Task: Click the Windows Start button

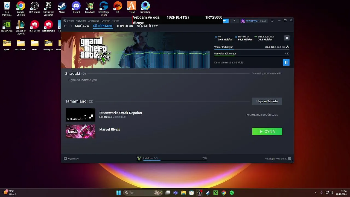Action: pyautogui.click(x=118, y=193)
